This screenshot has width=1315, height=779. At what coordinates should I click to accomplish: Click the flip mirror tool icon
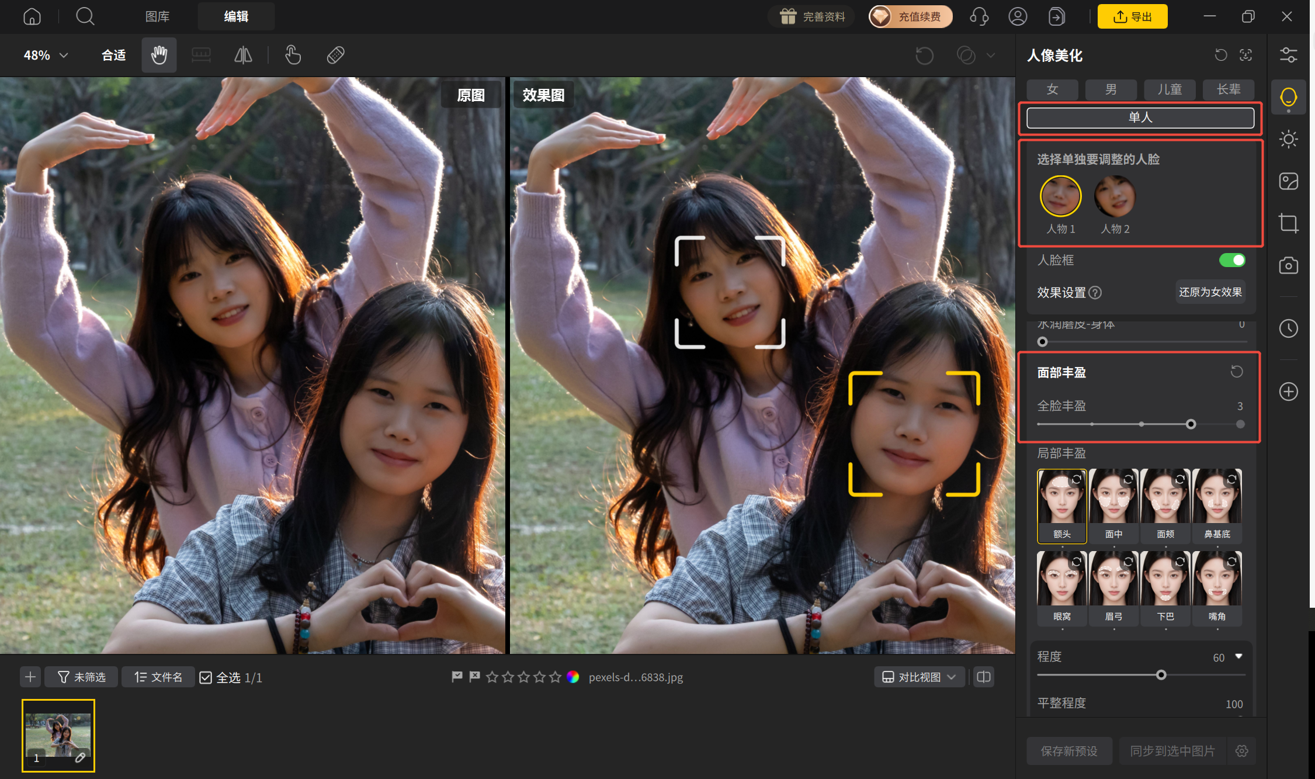tap(243, 55)
